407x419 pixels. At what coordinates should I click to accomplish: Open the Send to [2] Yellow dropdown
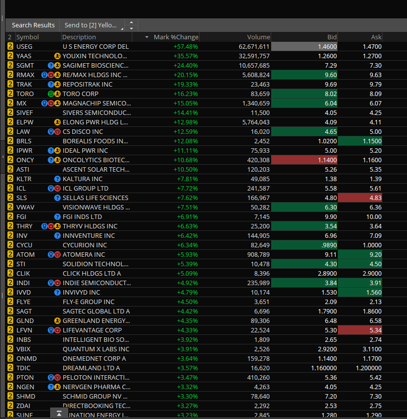tap(92, 25)
